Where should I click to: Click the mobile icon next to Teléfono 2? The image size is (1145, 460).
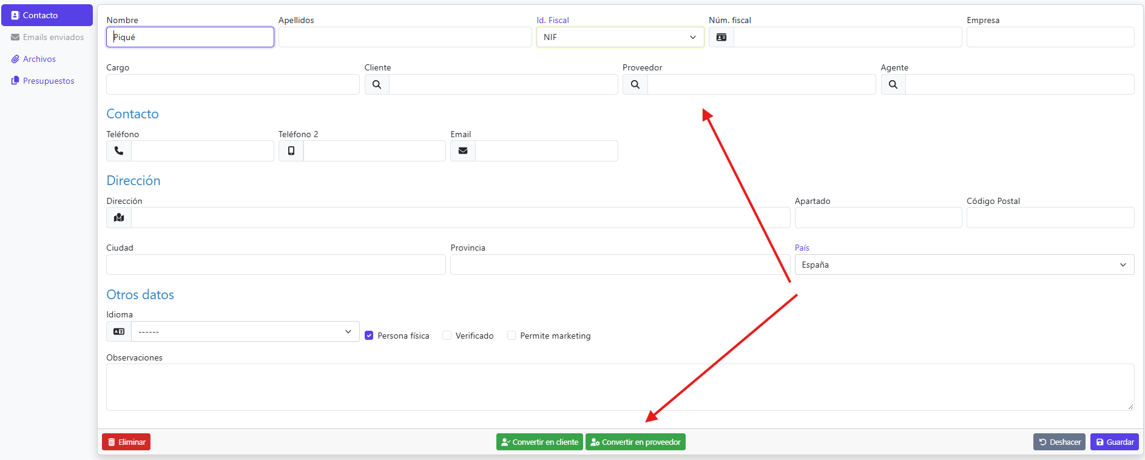291,151
